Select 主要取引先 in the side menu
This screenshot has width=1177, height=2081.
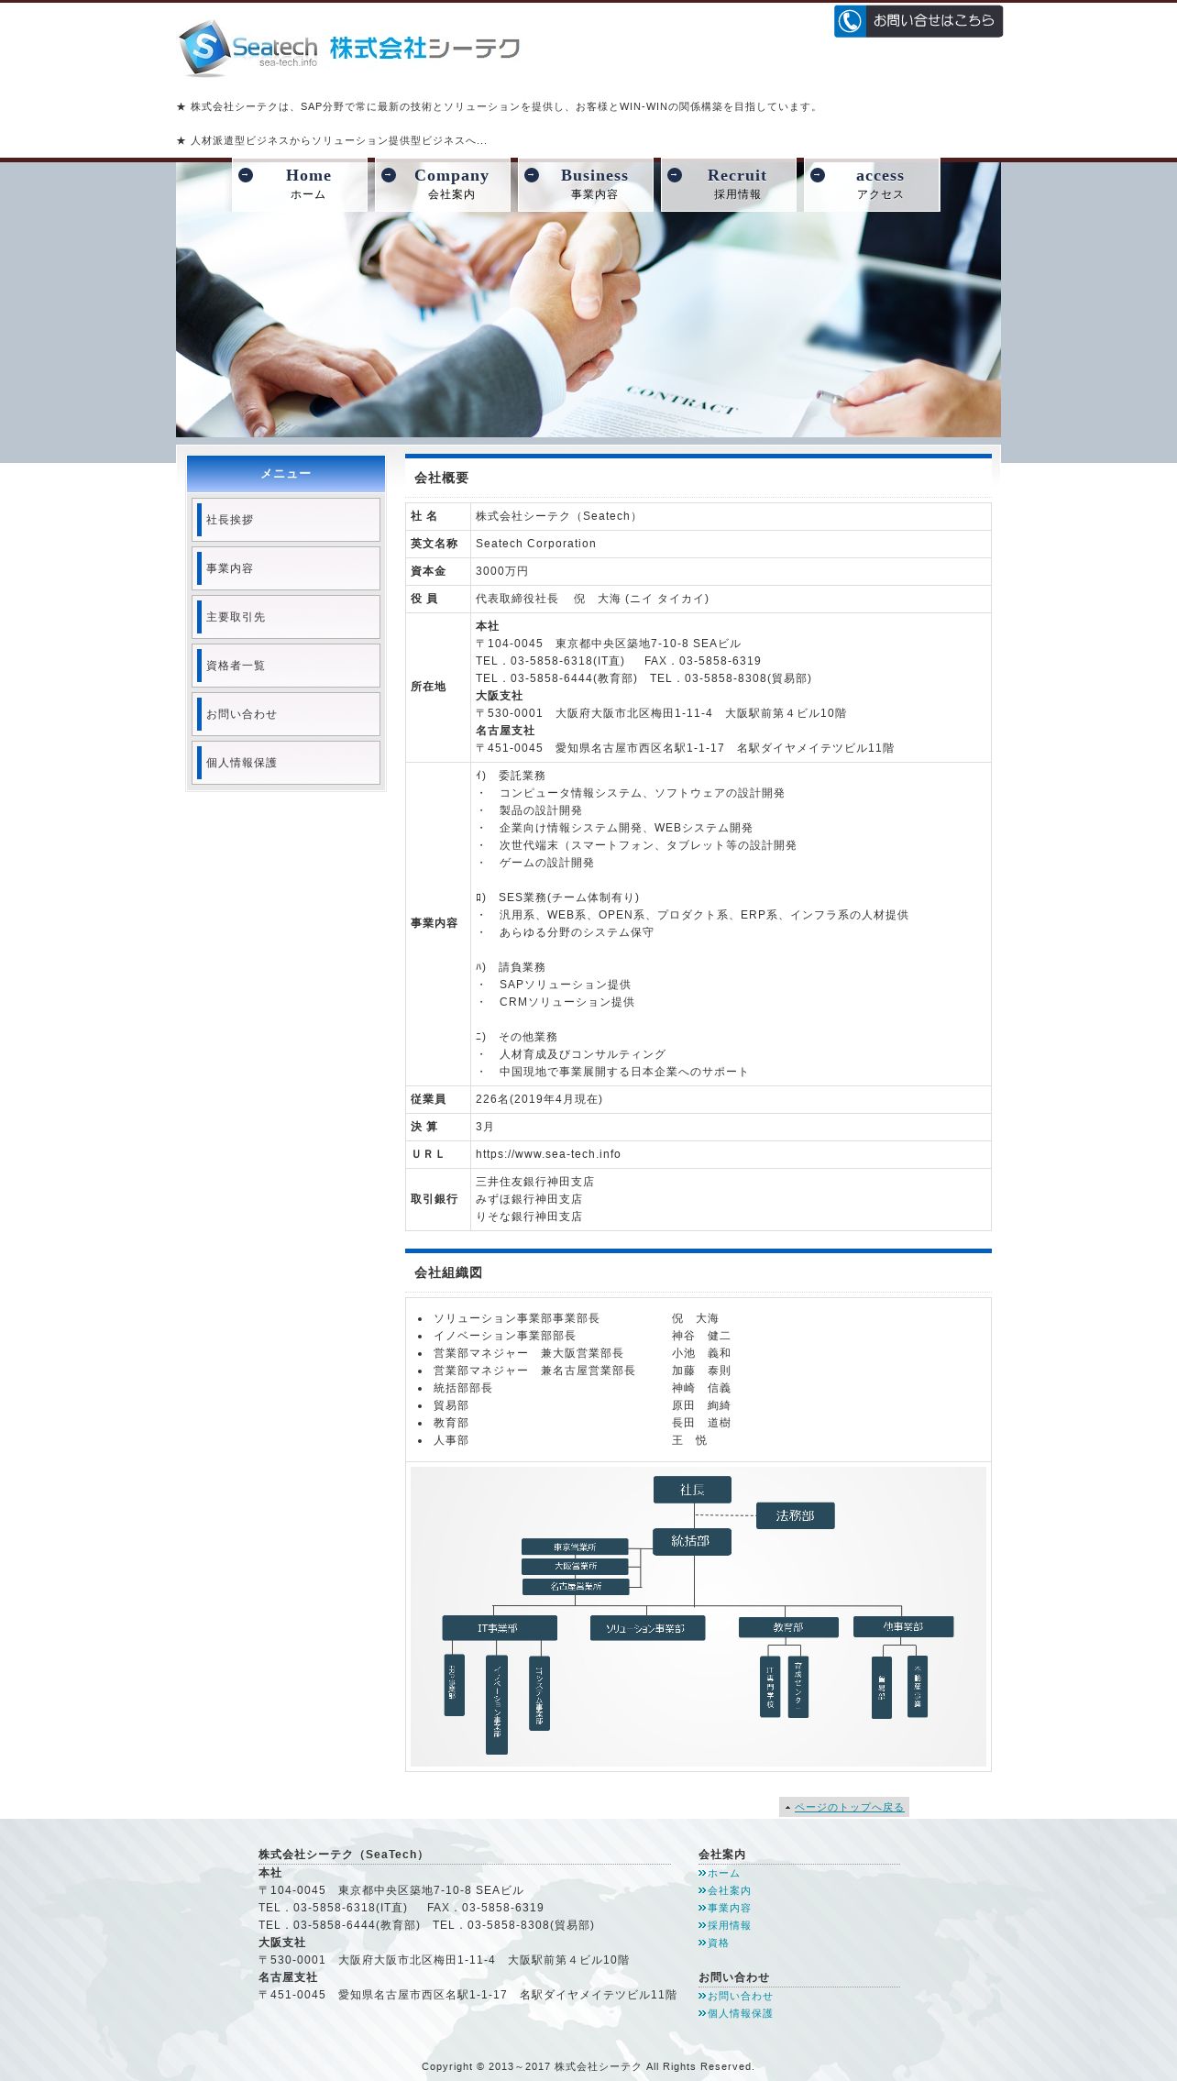click(286, 617)
